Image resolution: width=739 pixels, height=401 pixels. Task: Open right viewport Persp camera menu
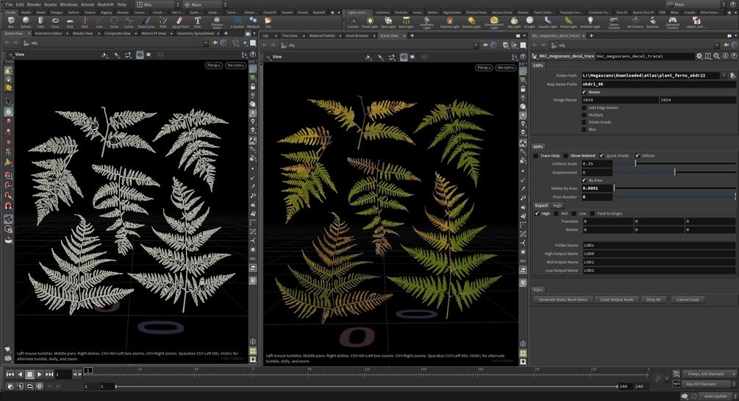pos(484,68)
